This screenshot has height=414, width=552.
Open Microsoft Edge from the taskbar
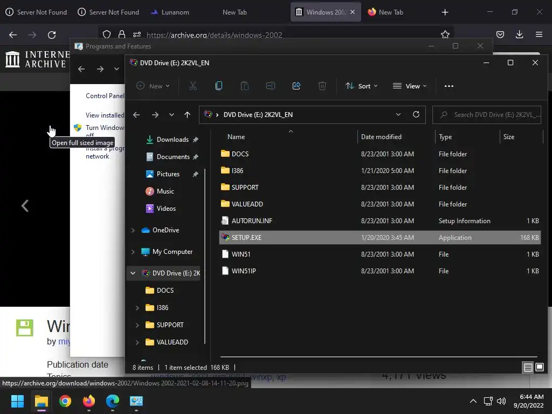click(113, 401)
